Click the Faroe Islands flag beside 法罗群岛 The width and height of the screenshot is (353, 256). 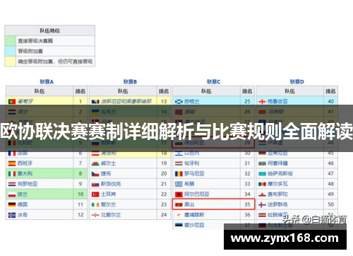262,204
